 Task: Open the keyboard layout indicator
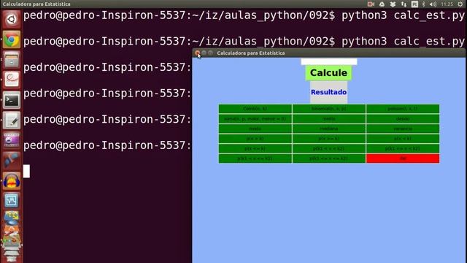(414, 4)
